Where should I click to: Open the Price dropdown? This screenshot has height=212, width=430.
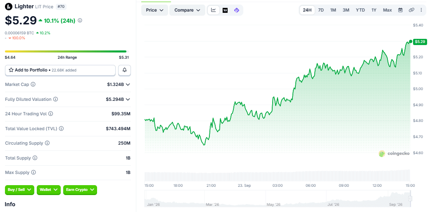(x=154, y=10)
